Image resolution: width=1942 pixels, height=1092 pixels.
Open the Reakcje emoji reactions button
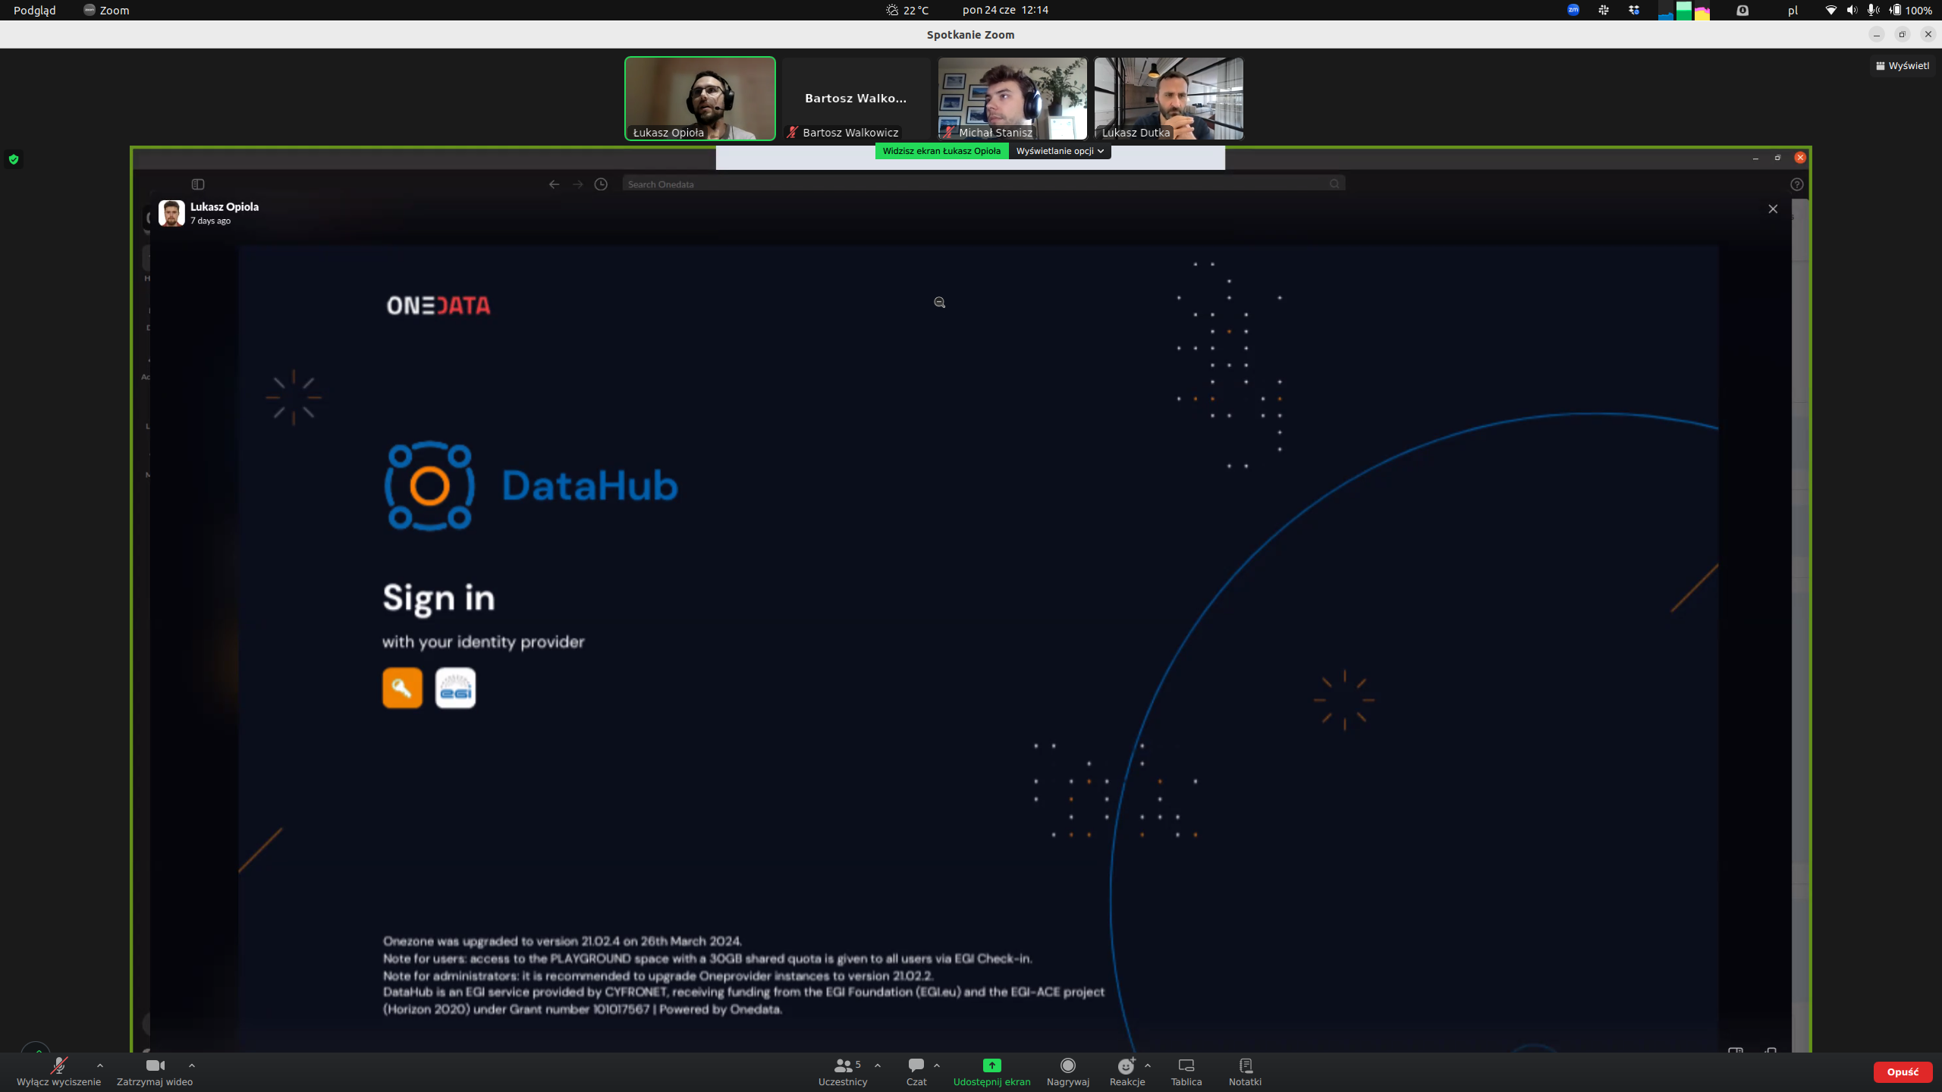point(1127,1070)
